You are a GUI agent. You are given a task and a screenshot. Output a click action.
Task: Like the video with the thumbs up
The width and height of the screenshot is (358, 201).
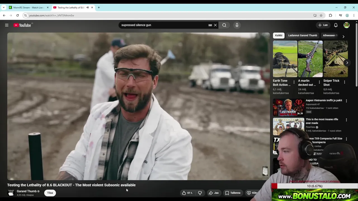(187, 193)
